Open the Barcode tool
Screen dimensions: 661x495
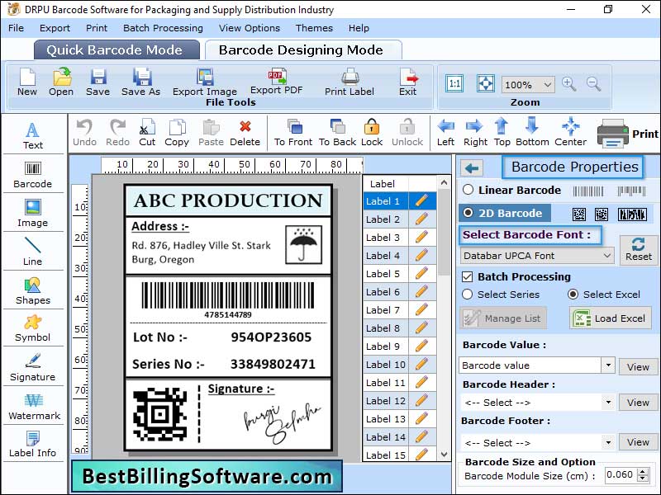pos(32,175)
